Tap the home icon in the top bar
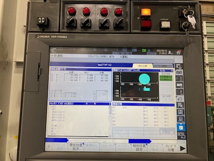214x161 pixels. (x=178, y=52)
